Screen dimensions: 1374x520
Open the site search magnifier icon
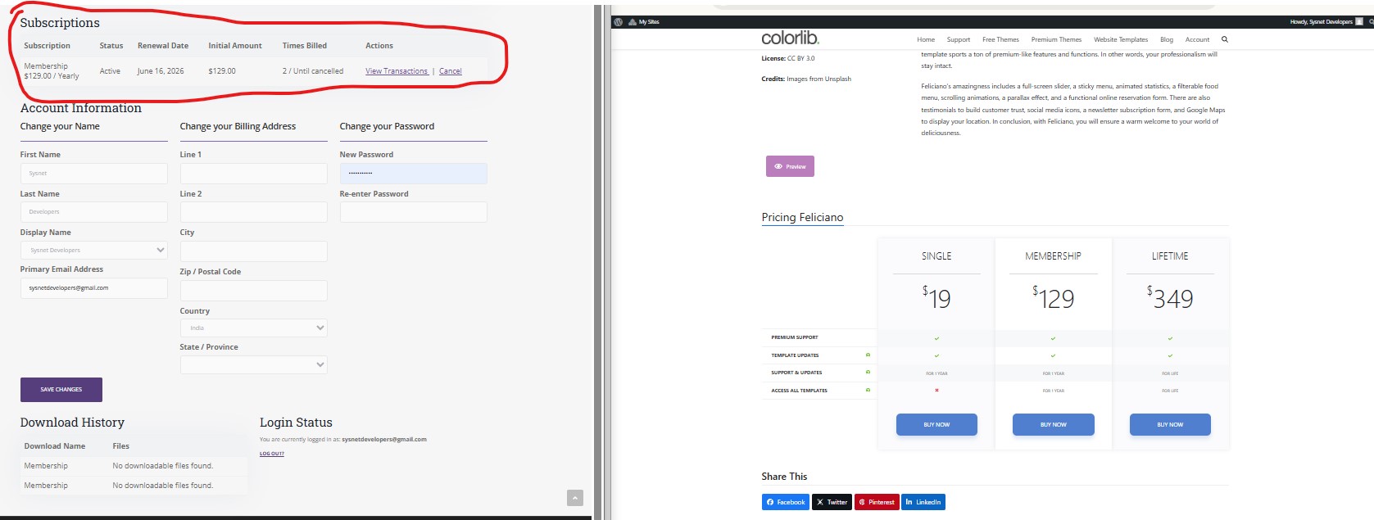pos(1225,39)
